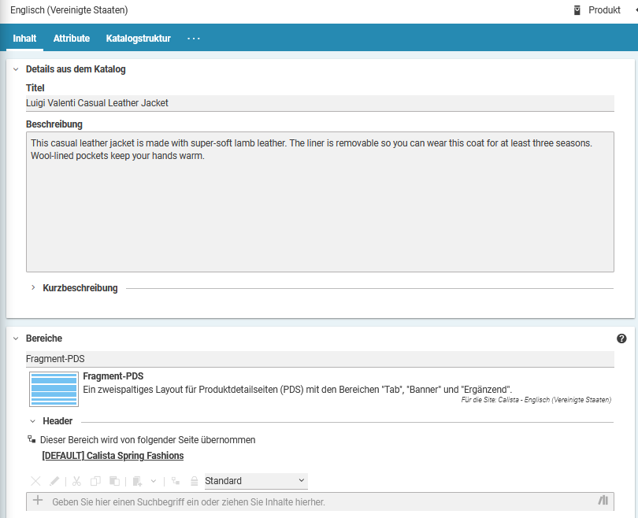Collapse the Header subsection

pyautogui.click(x=32, y=421)
